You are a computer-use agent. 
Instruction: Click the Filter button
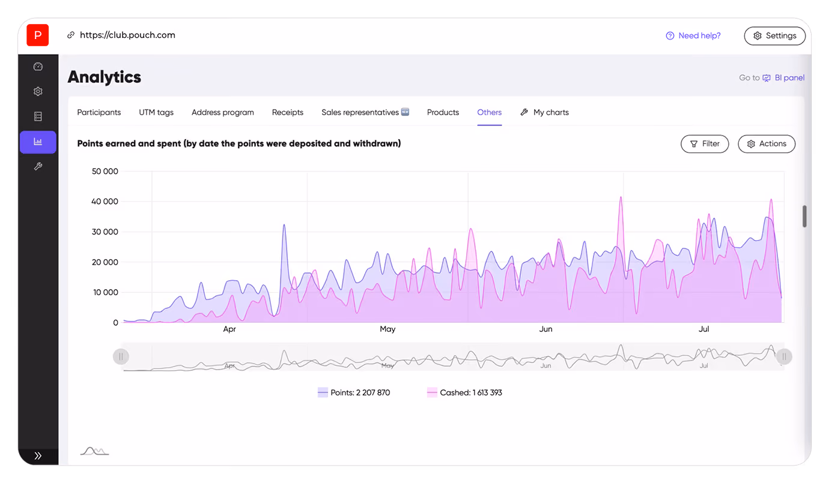[x=705, y=144]
